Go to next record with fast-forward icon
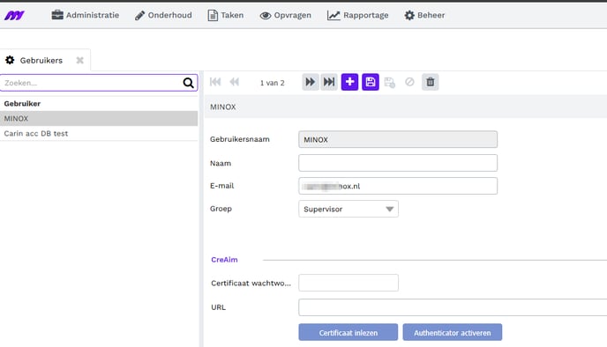 [x=311, y=82]
